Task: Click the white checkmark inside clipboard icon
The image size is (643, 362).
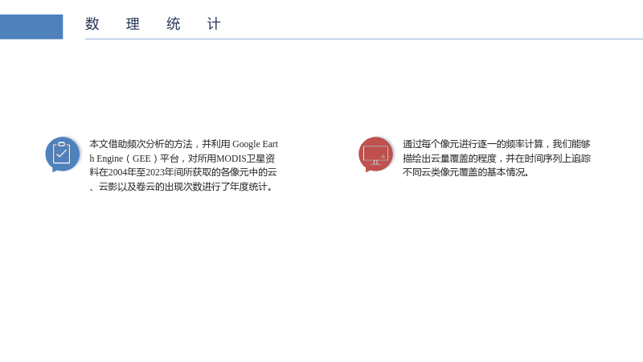Action: point(62,154)
